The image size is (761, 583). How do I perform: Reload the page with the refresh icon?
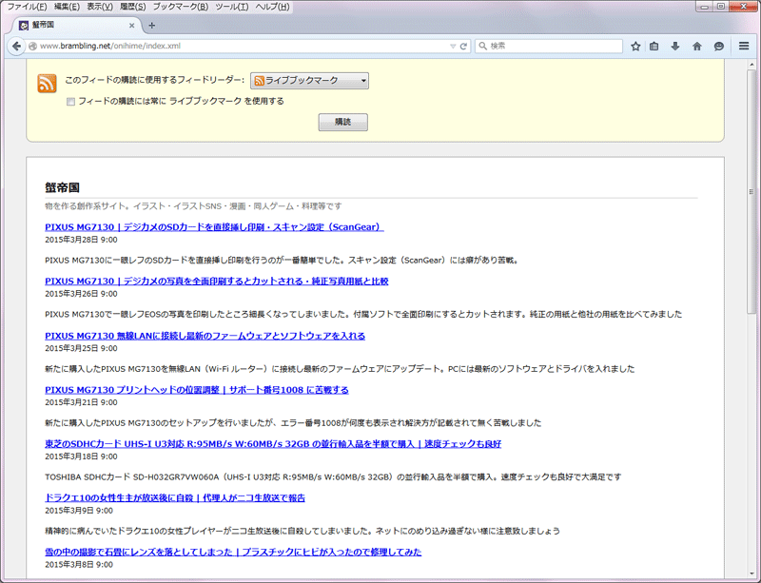coord(463,46)
